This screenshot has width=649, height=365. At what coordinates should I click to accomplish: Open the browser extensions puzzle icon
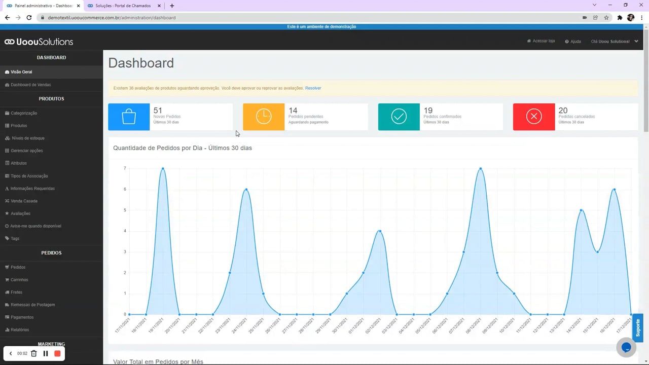click(x=620, y=17)
